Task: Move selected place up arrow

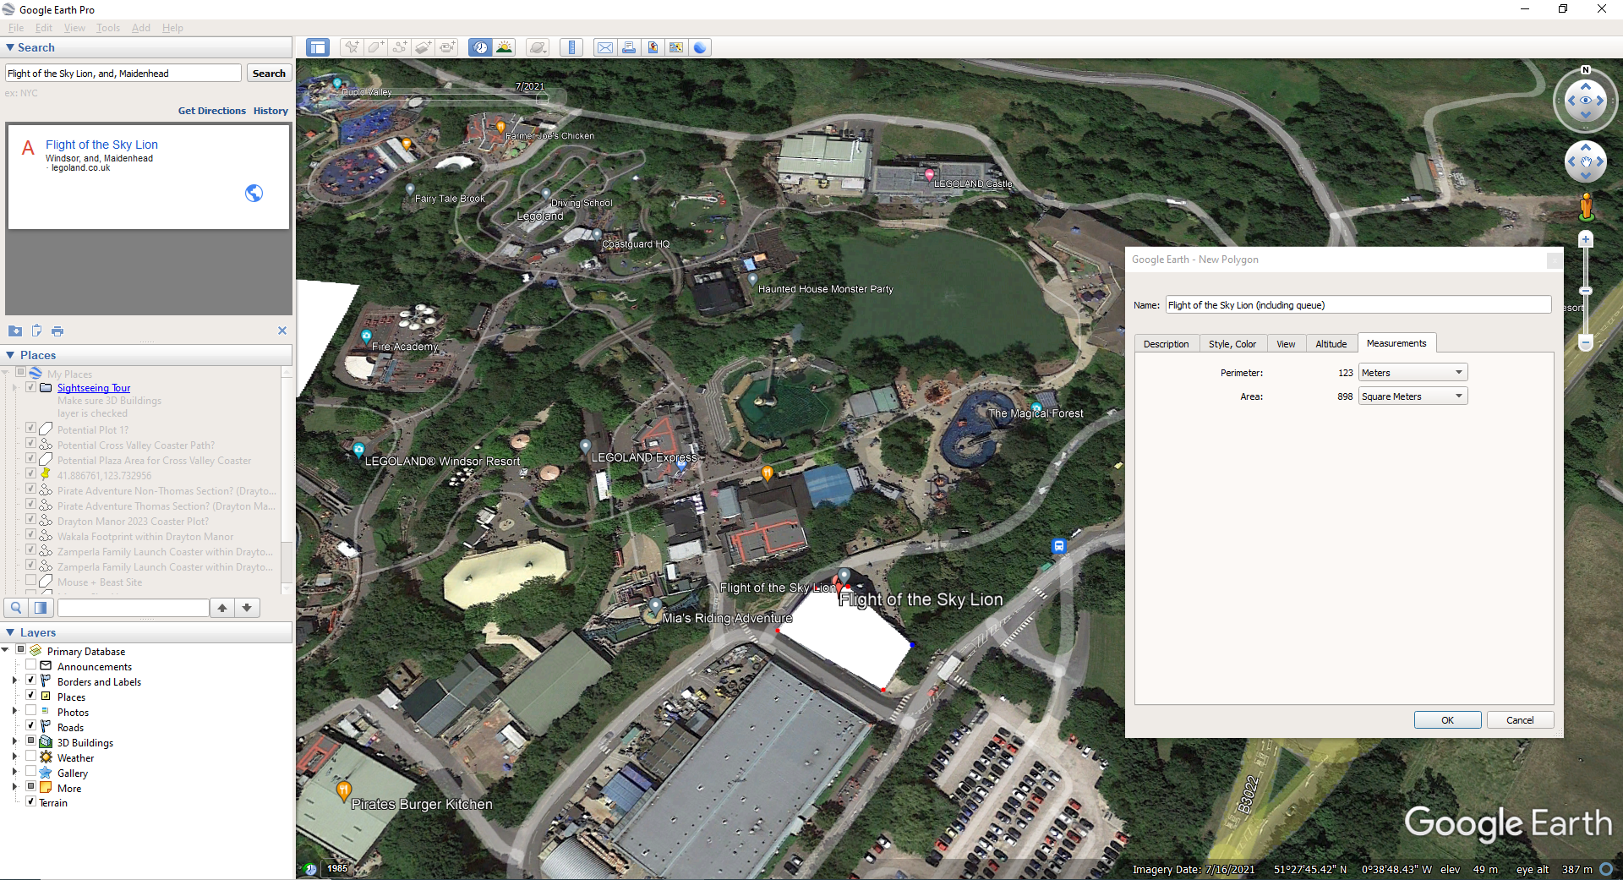Action: (x=222, y=608)
